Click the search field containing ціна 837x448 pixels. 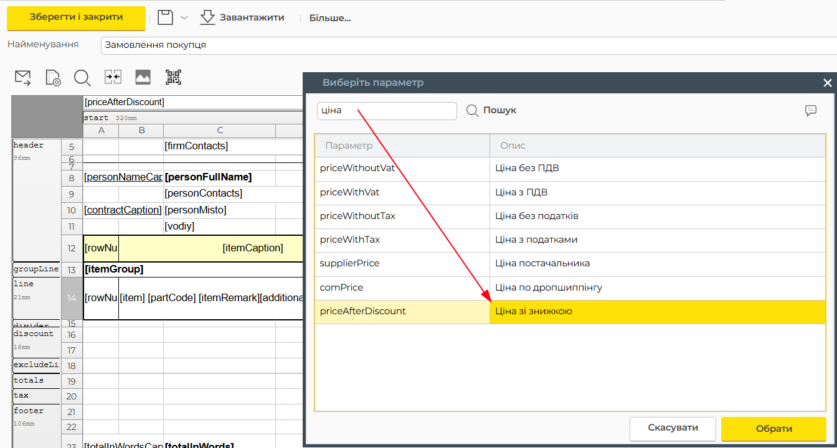pos(387,111)
